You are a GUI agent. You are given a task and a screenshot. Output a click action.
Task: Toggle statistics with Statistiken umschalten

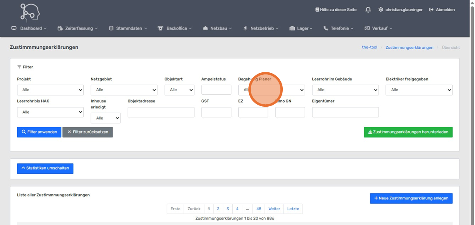[45, 168]
